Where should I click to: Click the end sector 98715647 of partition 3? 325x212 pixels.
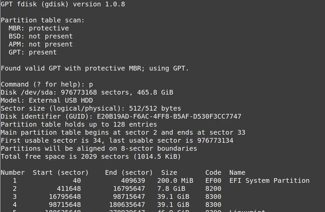pyautogui.click(x=129, y=197)
